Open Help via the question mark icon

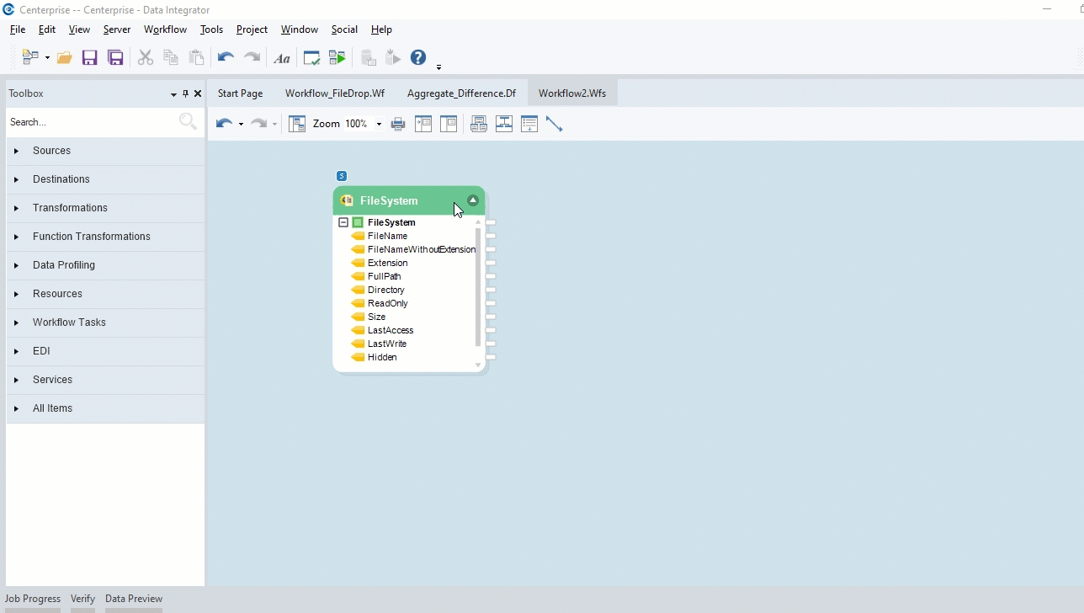coord(418,57)
